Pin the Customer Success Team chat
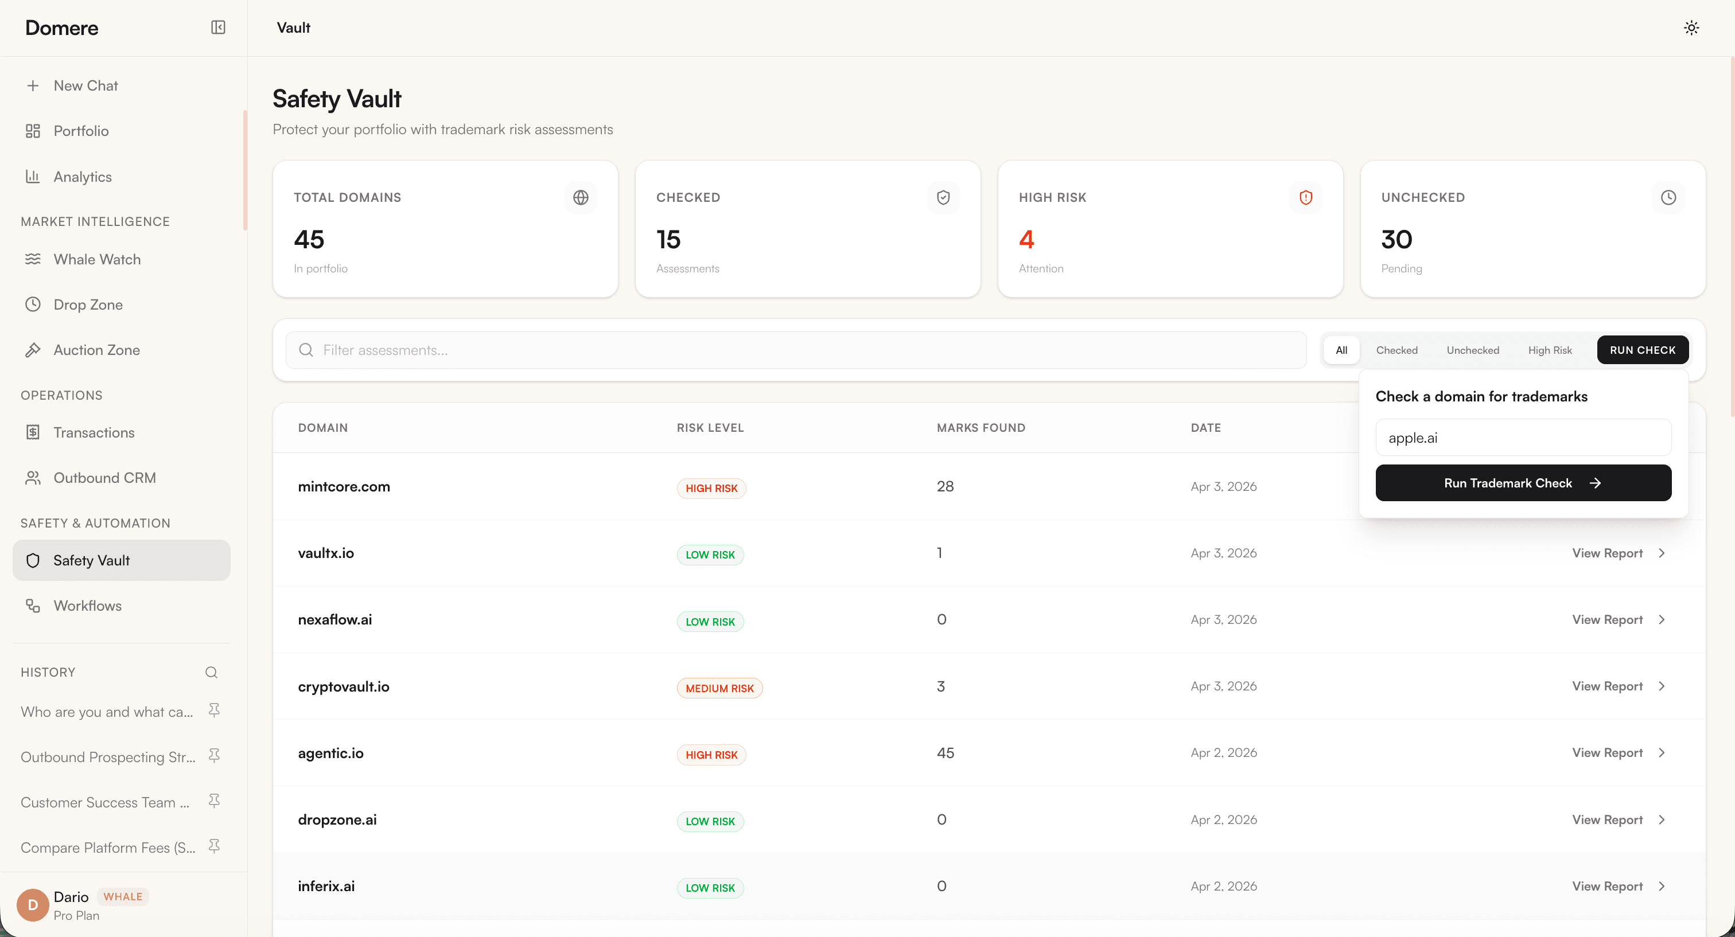The image size is (1735, 937). (x=214, y=801)
